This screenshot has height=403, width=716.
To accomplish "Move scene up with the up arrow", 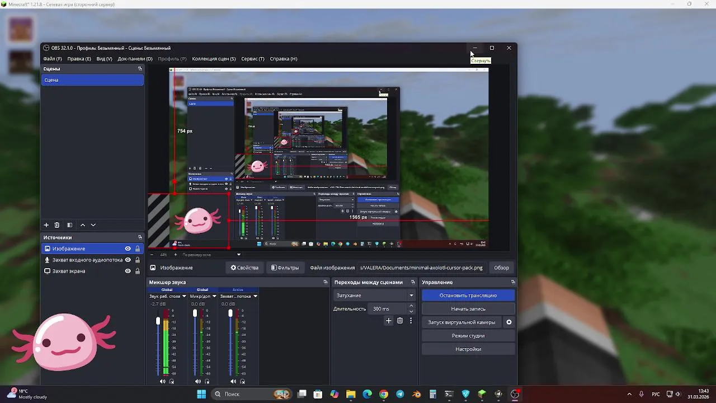I will 83,225.
